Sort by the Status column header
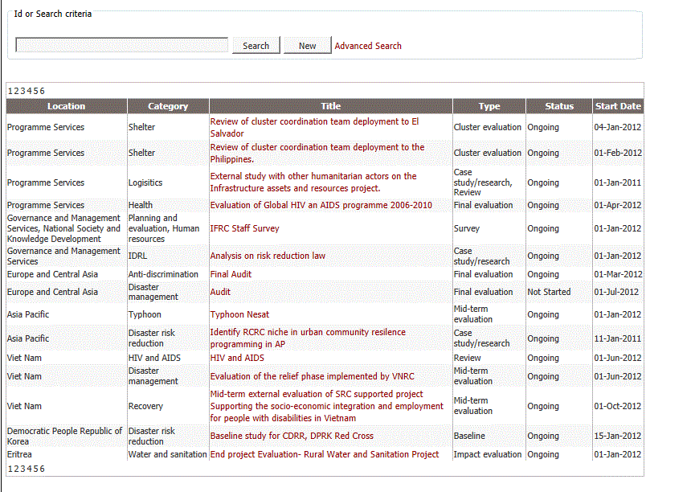 pyautogui.click(x=559, y=106)
